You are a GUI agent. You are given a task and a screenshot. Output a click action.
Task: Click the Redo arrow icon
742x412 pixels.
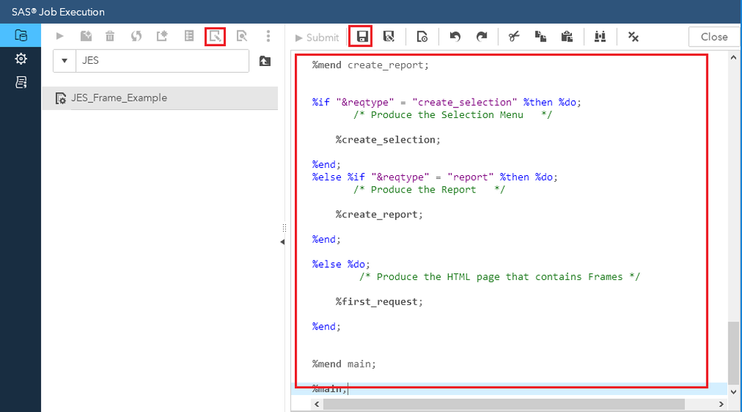point(481,36)
